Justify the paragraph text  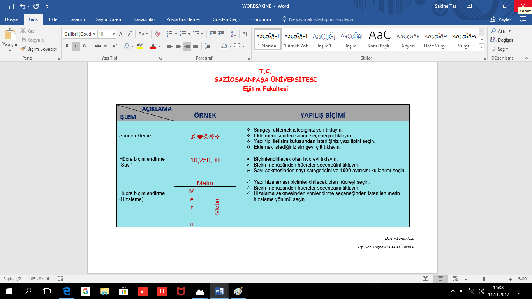coord(196,46)
